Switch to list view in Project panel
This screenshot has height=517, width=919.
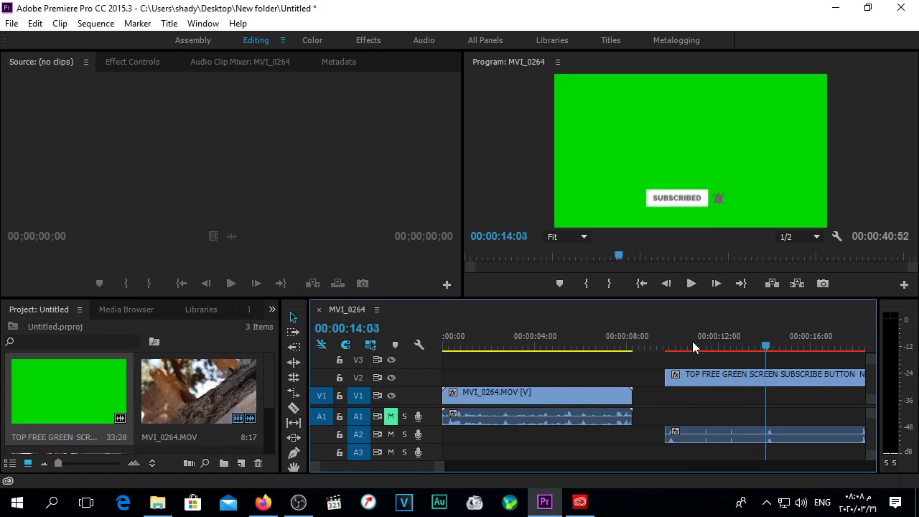pyautogui.click(x=11, y=463)
